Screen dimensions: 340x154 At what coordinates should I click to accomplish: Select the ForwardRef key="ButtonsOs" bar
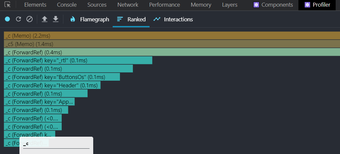point(62,77)
